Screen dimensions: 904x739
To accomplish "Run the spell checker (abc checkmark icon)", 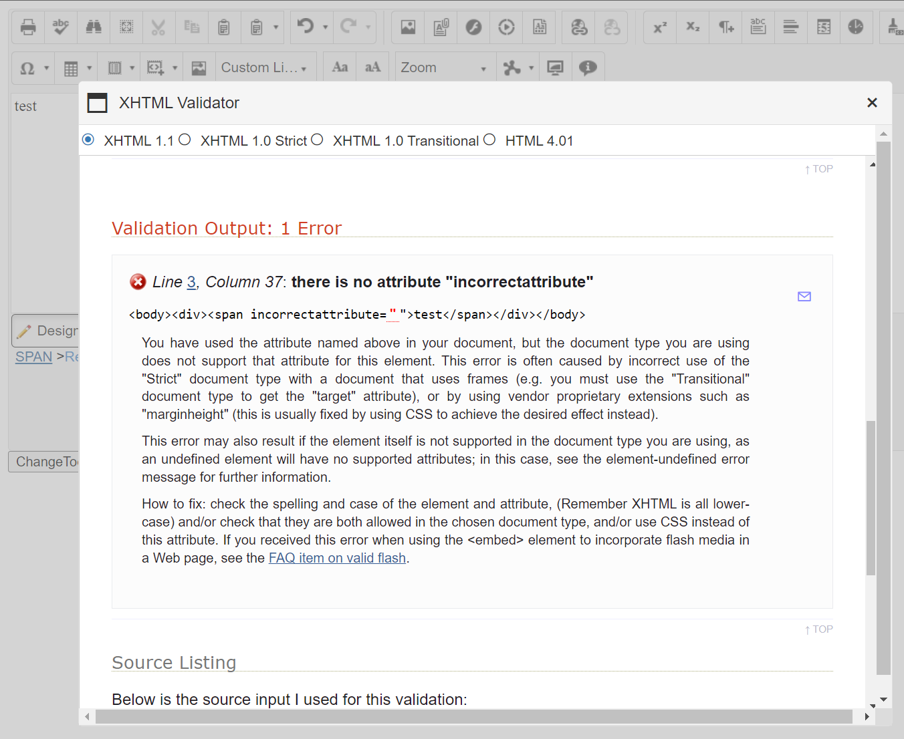I will click(x=61, y=27).
